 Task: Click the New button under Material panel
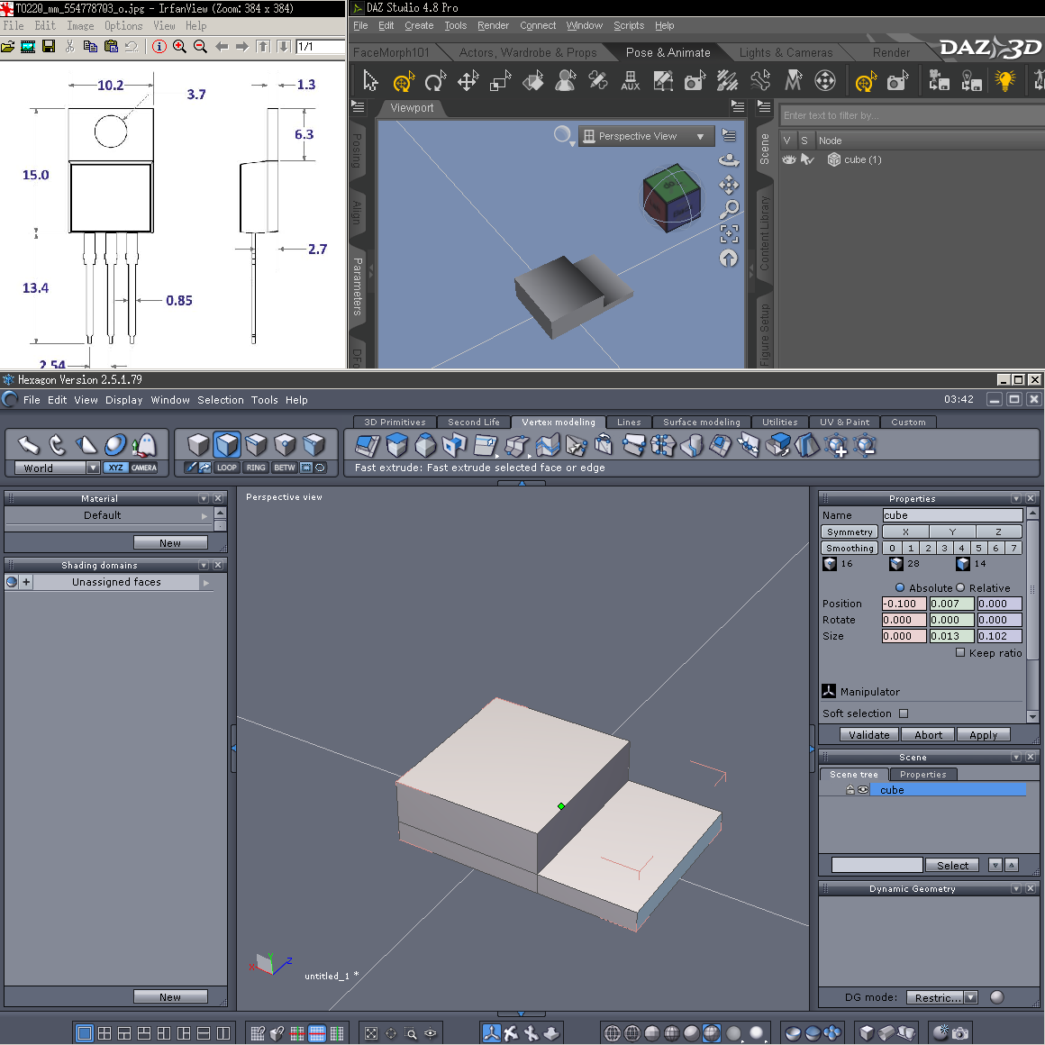[170, 542]
